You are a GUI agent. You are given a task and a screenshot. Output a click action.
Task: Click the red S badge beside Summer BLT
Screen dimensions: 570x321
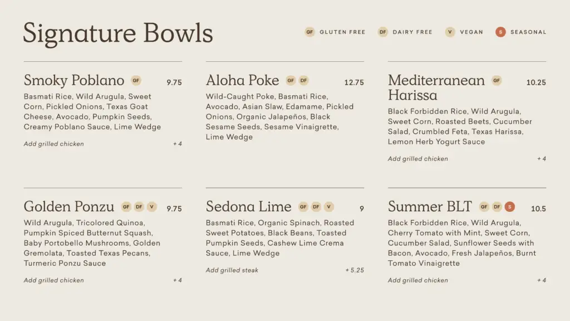pos(510,207)
